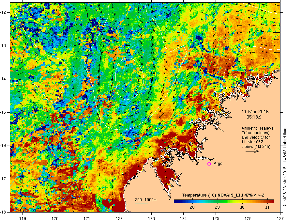Click the longitude label '121'
Screen dimensions: 287x222
point(87,218)
